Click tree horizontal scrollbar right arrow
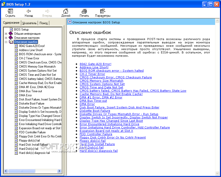The width and height of the screenshot is (221, 177). click(59, 171)
